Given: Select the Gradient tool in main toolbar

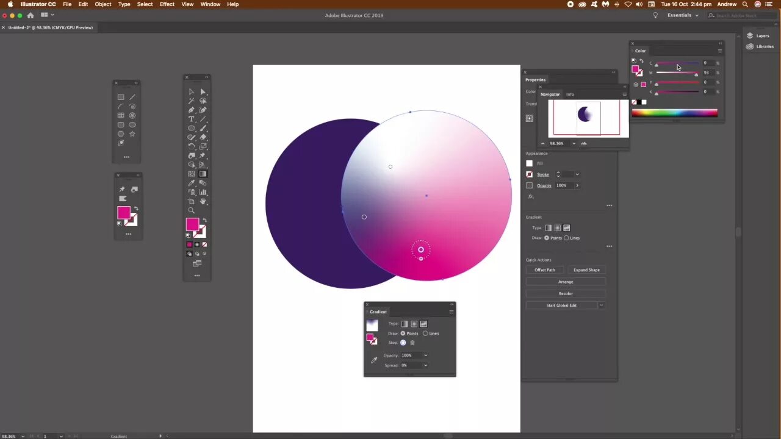Looking at the screenshot, I should 203,174.
